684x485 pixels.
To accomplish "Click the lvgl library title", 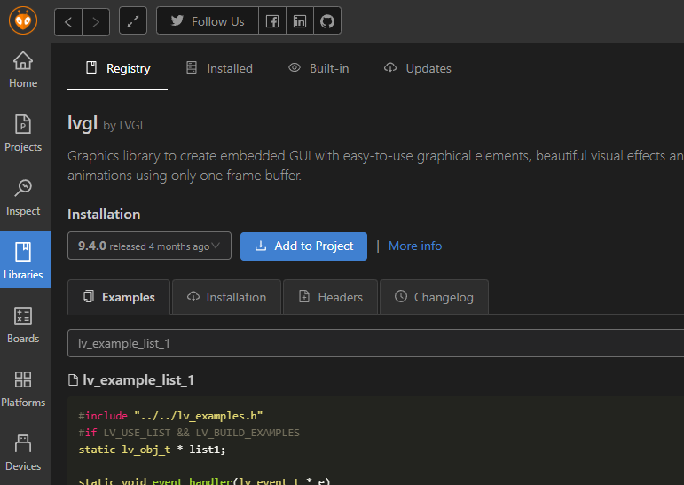I will tap(83, 123).
